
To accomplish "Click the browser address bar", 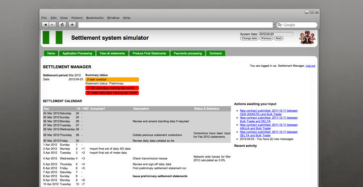I will coord(176,25).
